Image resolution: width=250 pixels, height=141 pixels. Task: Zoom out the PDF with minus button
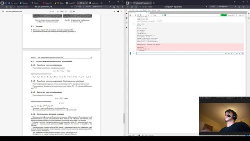[x=58, y=11]
